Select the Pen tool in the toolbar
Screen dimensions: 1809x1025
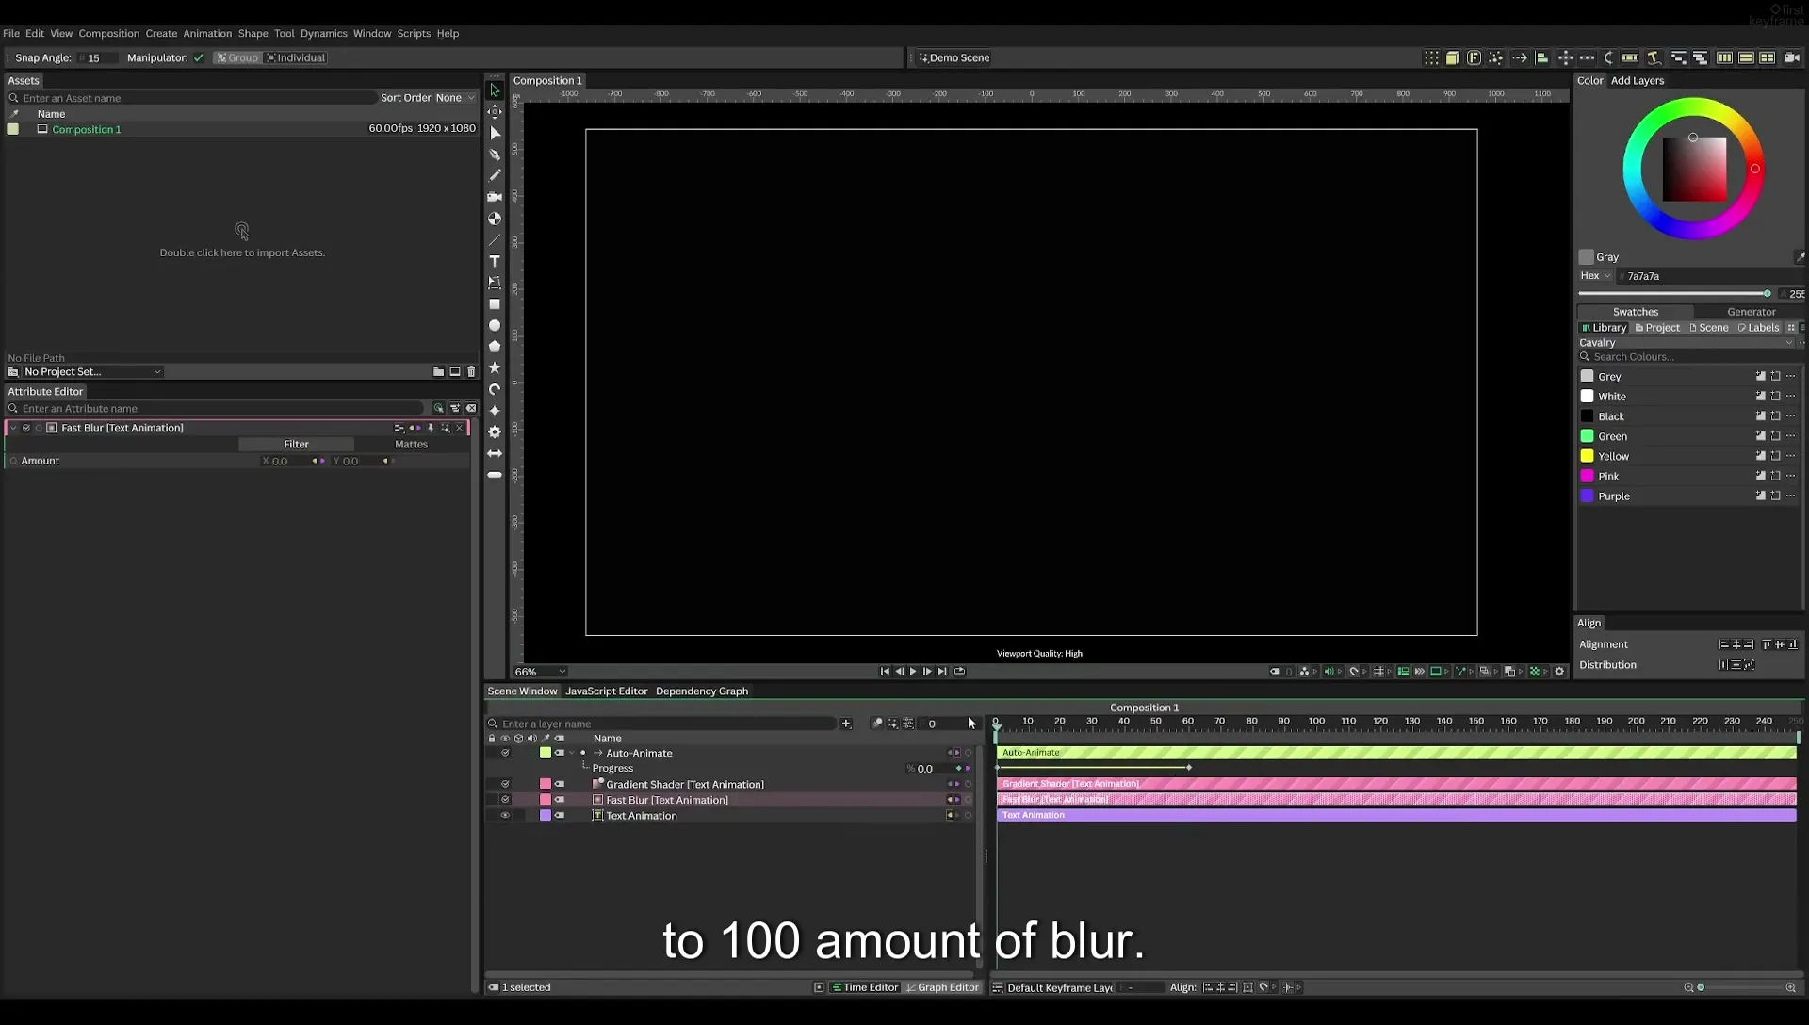click(495, 155)
